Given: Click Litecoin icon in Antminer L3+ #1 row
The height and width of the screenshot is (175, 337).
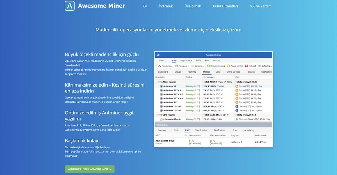Looking at the screenshot, I should click(237, 106).
